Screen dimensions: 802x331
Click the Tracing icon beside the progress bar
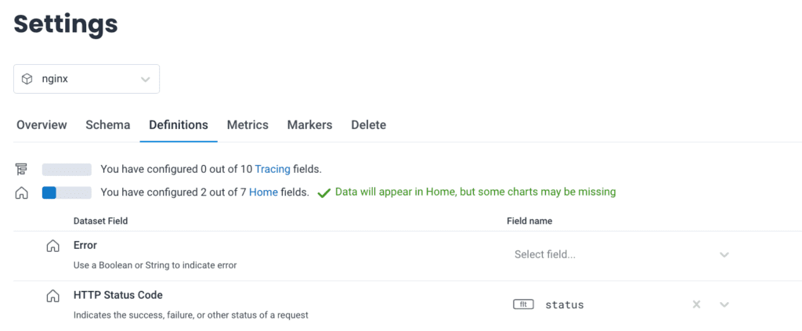tap(21, 169)
